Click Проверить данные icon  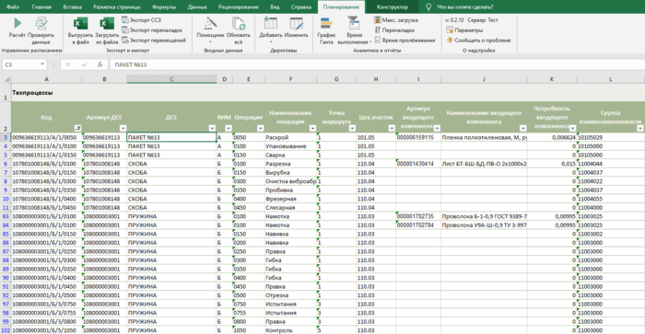[41, 30]
